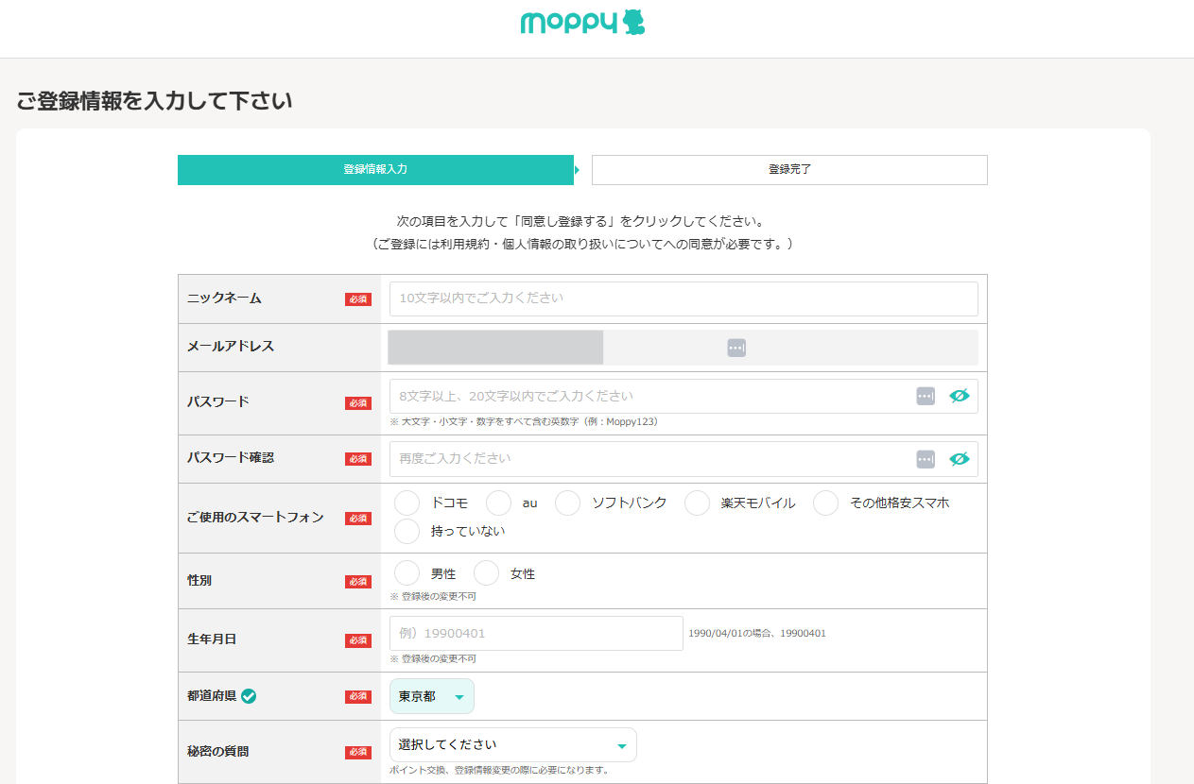Select 男性 for gender

(407, 573)
